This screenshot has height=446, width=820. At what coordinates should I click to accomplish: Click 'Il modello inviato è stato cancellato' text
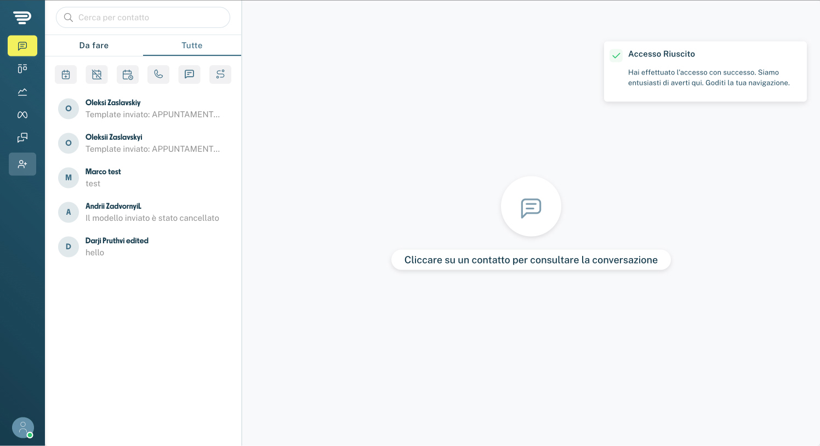[152, 218]
